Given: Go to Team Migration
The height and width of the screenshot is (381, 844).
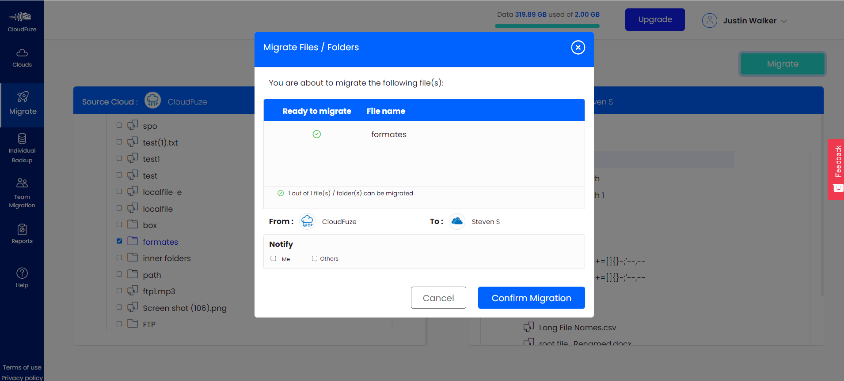Looking at the screenshot, I should click(x=22, y=193).
